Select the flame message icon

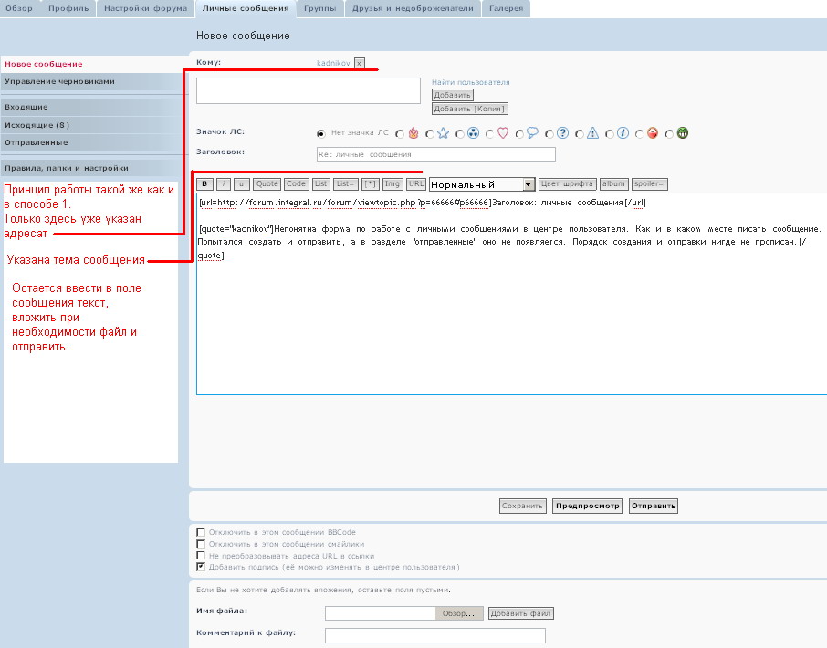pyautogui.click(x=400, y=133)
